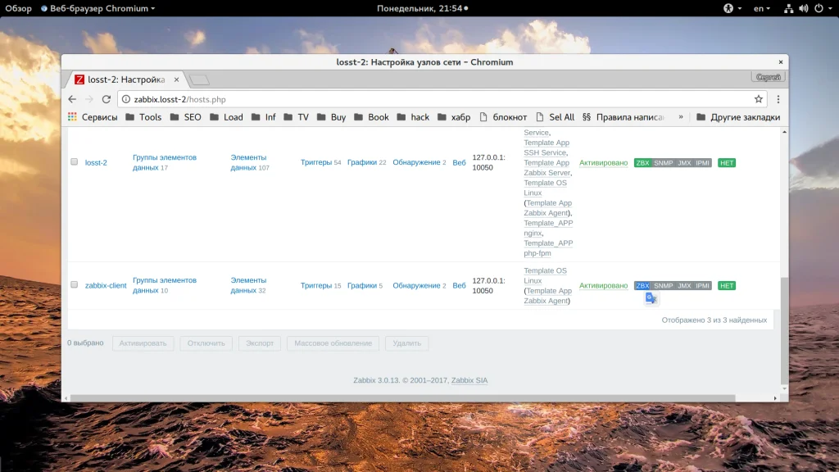Reload the page with the refresh icon
This screenshot has height=472, width=839.
pyautogui.click(x=106, y=99)
